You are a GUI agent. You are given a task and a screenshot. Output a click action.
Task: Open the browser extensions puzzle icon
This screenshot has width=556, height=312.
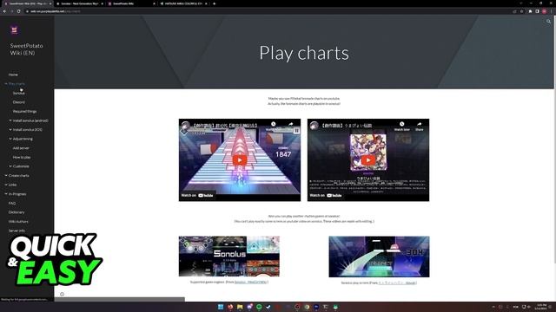(x=531, y=11)
